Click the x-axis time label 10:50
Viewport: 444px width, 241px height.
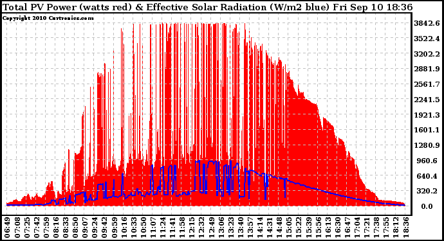143,228
